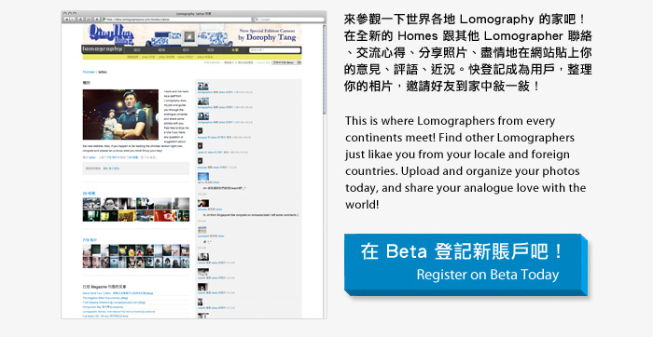Open the 29 albums heading link

pyautogui.click(x=89, y=194)
